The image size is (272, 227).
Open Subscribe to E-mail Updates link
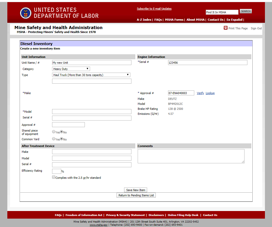pos(154,9)
